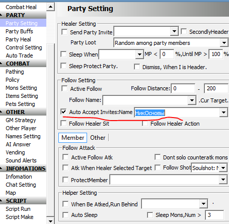Open Policy settings
229x224 pixels.
(13, 80)
